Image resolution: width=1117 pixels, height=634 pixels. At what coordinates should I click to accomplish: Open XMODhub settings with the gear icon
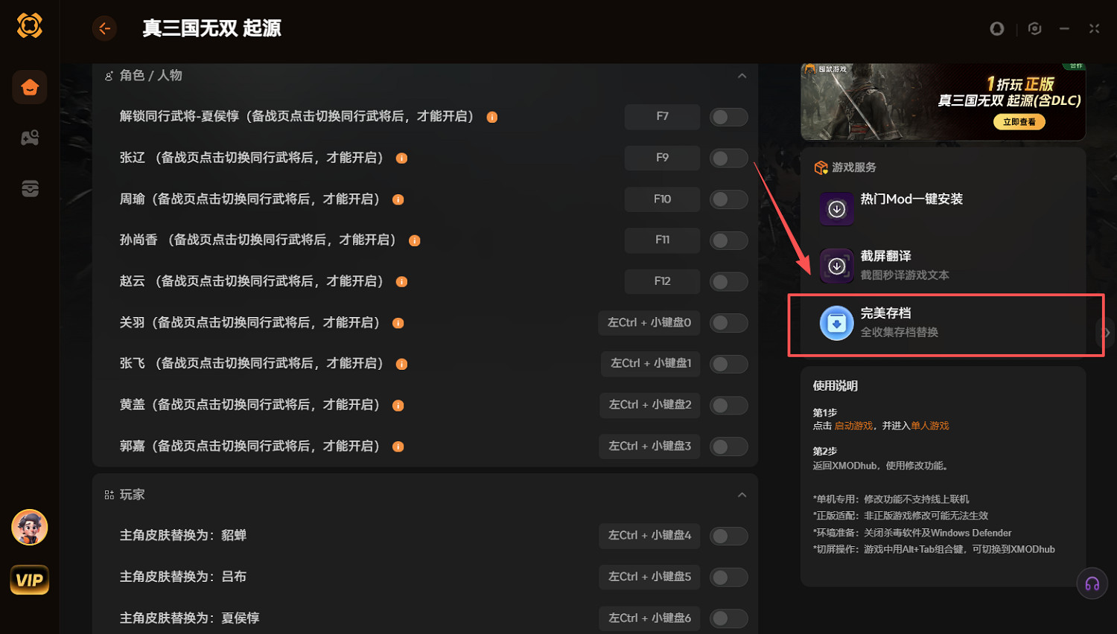pos(1034,28)
